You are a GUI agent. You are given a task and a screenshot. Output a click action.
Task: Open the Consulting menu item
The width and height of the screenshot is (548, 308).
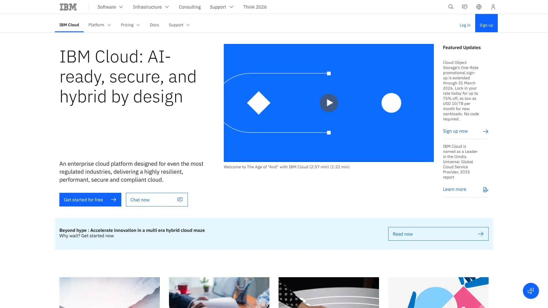tap(190, 7)
